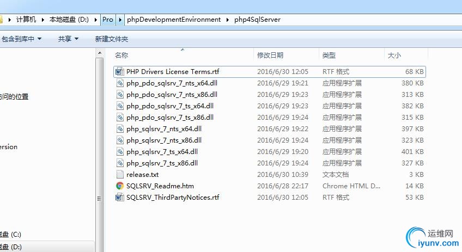Select the file name php_sqlsrv_7_nts_x64.dll

pos(164,128)
